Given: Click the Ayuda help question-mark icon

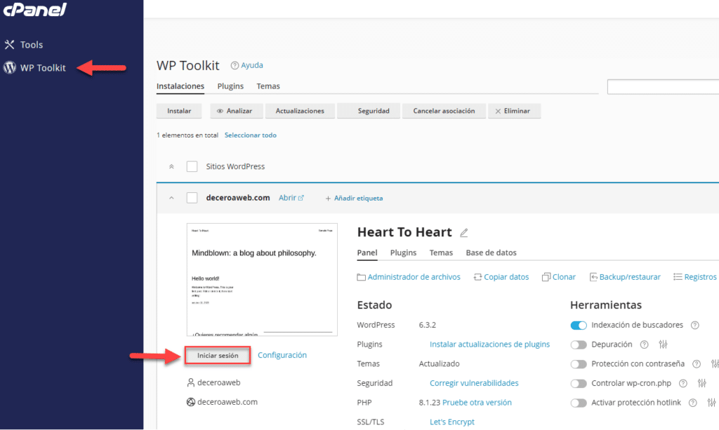Looking at the screenshot, I should [x=235, y=65].
